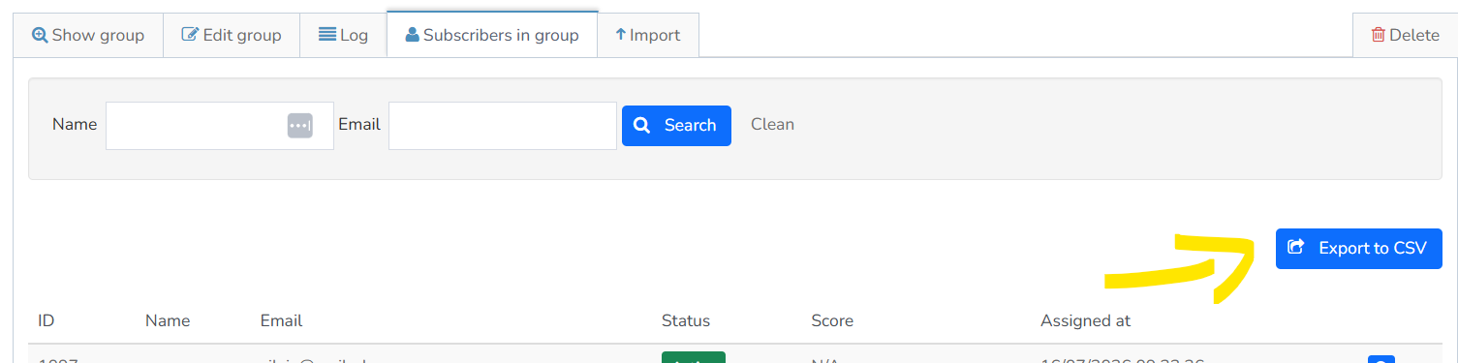Viewport: 1458px width, 363px height.
Task: Click the Clean filter link
Action: pyautogui.click(x=772, y=124)
